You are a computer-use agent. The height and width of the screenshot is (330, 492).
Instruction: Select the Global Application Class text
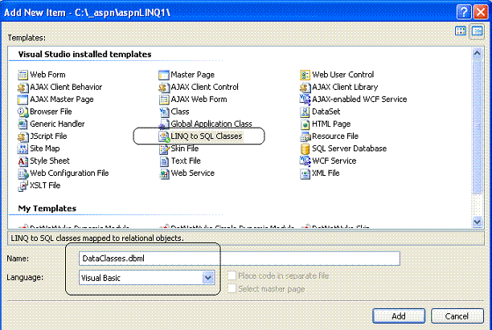click(211, 124)
